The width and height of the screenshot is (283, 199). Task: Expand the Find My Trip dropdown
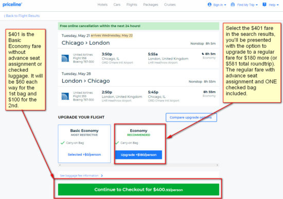(244, 5)
